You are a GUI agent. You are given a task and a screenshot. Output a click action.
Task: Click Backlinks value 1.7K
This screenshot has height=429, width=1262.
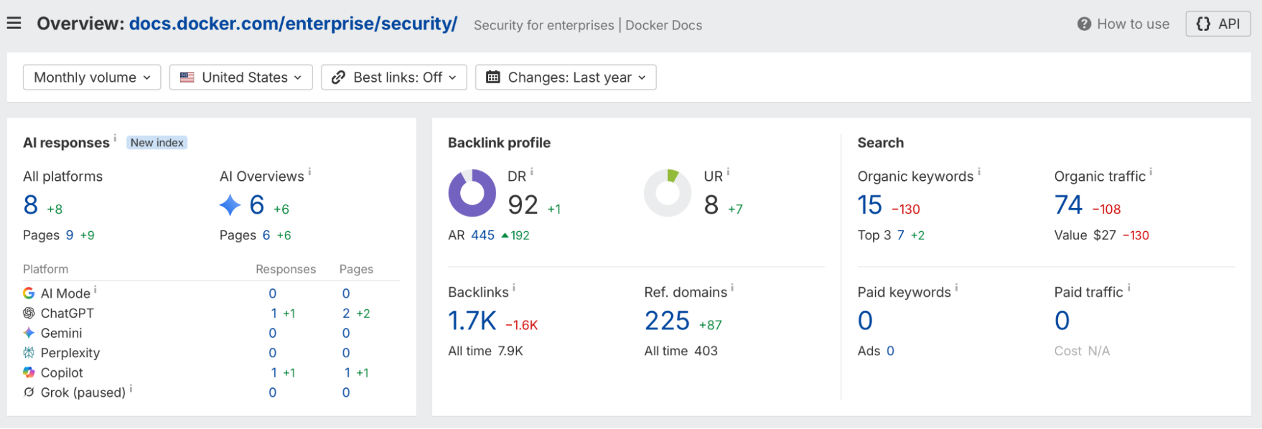click(x=472, y=321)
